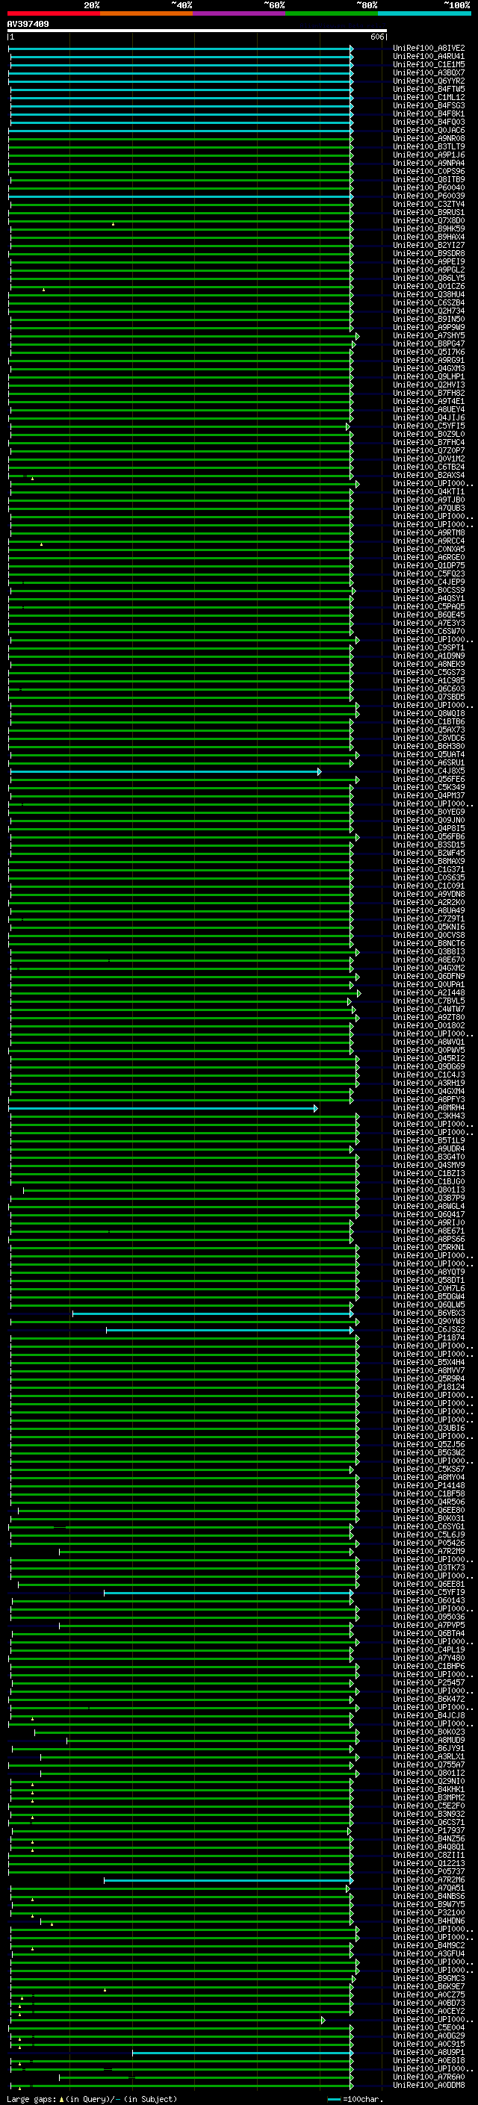Viewport: 478px width, 2105px height.
Task: Click the white query sequence ruler bar
Action: coord(197,30)
